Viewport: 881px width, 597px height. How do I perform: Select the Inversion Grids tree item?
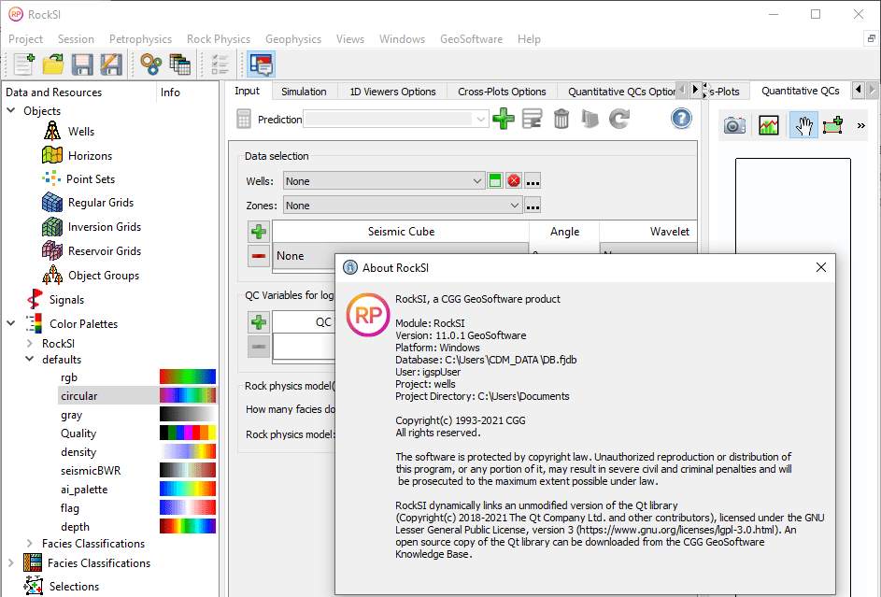click(x=105, y=227)
